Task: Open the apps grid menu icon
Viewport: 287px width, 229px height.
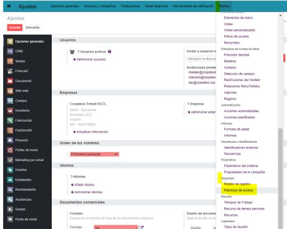Action: pos(8,6)
